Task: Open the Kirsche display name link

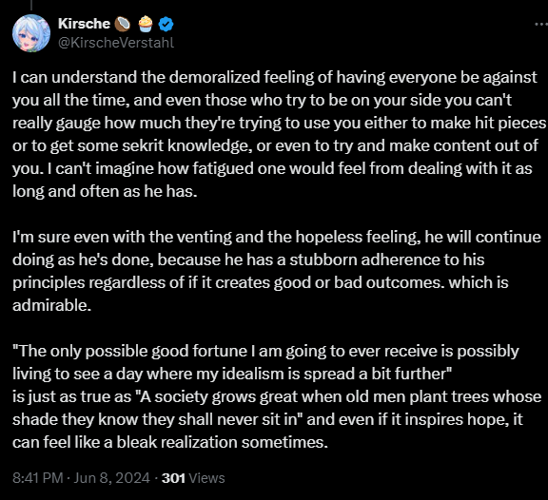Action: [x=84, y=24]
